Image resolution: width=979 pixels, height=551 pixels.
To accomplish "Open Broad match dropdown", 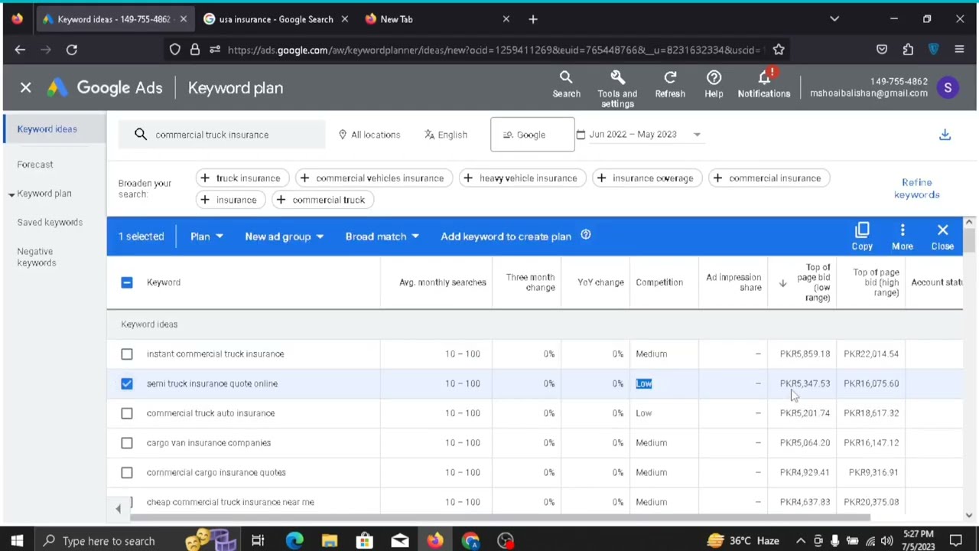I will (382, 236).
